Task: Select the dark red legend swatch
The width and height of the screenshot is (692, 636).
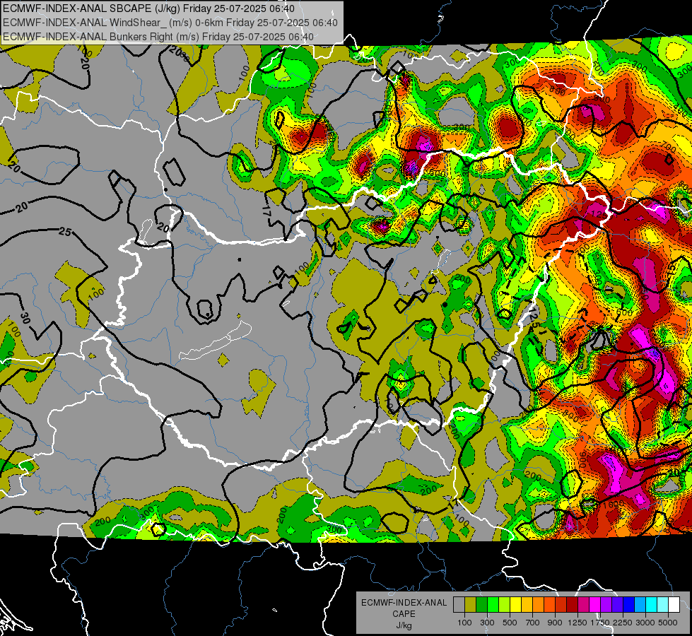Action: tap(572, 605)
